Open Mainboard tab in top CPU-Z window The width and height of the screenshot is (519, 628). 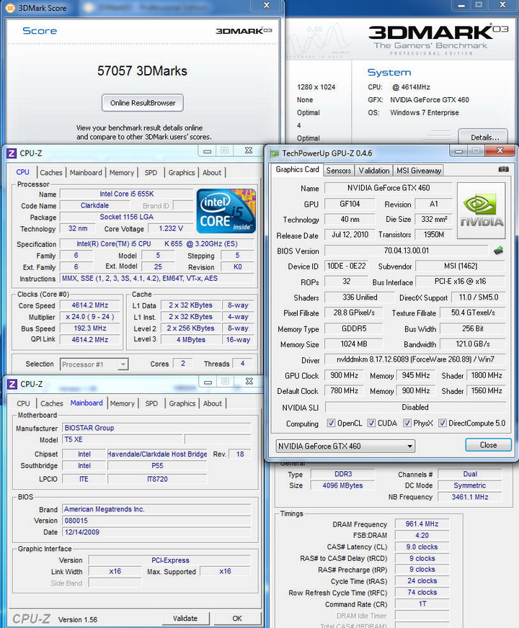pyautogui.click(x=86, y=173)
